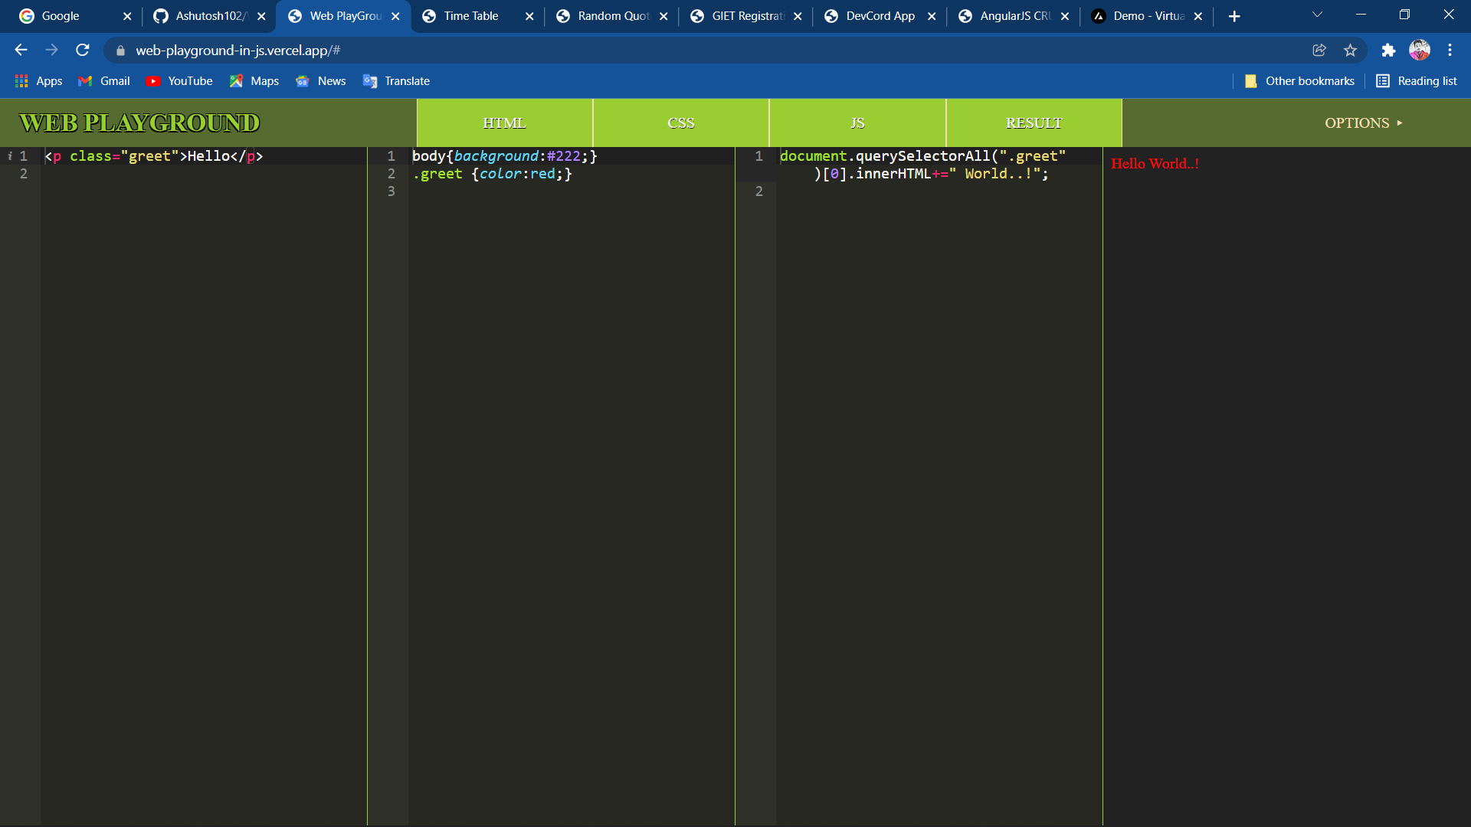The height and width of the screenshot is (827, 1471).
Task: Open the News bookmark shortcut
Action: 320,80
